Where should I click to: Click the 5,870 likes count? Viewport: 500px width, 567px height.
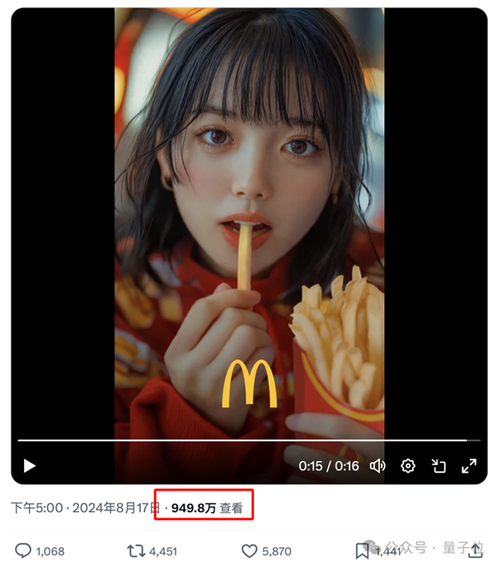point(277,551)
